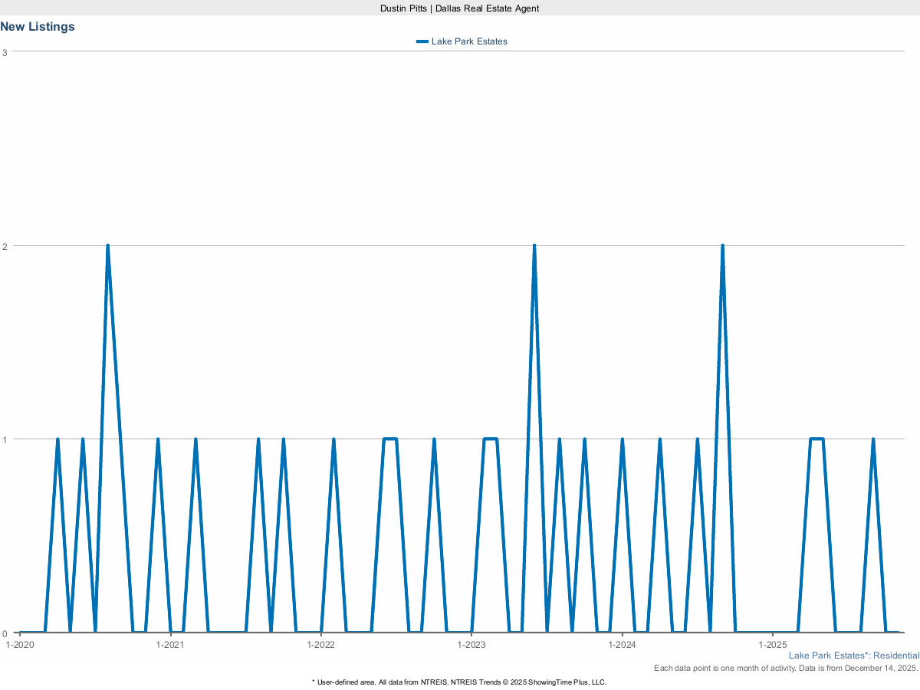Click the New Listings chart title

(38, 27)
